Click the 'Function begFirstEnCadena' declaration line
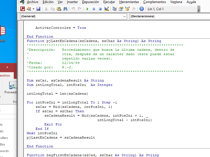 (x=93, y=155)
